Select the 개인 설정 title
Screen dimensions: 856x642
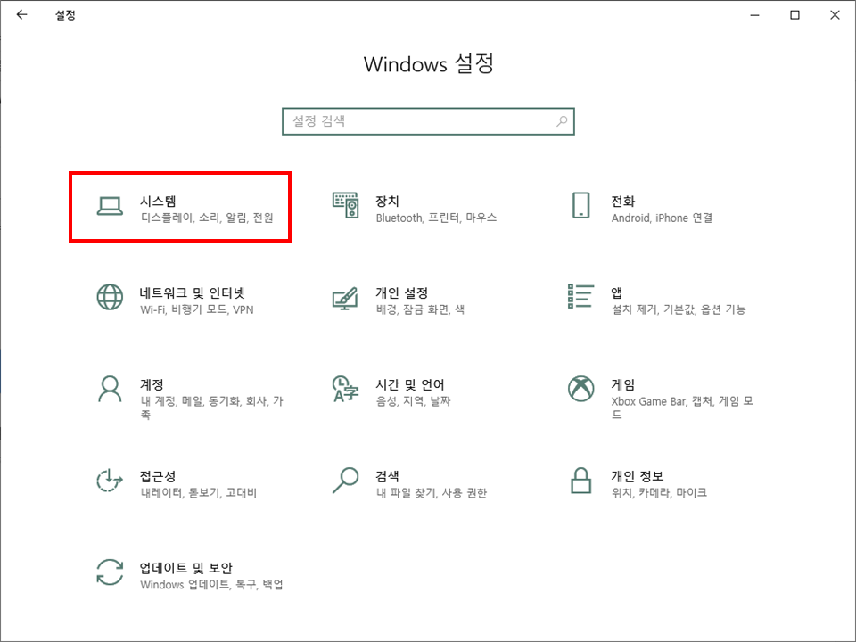[x=402, y=292]
